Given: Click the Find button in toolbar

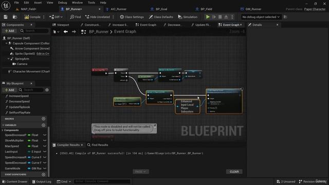Looking at the screenshot, I should click(76, 17).
